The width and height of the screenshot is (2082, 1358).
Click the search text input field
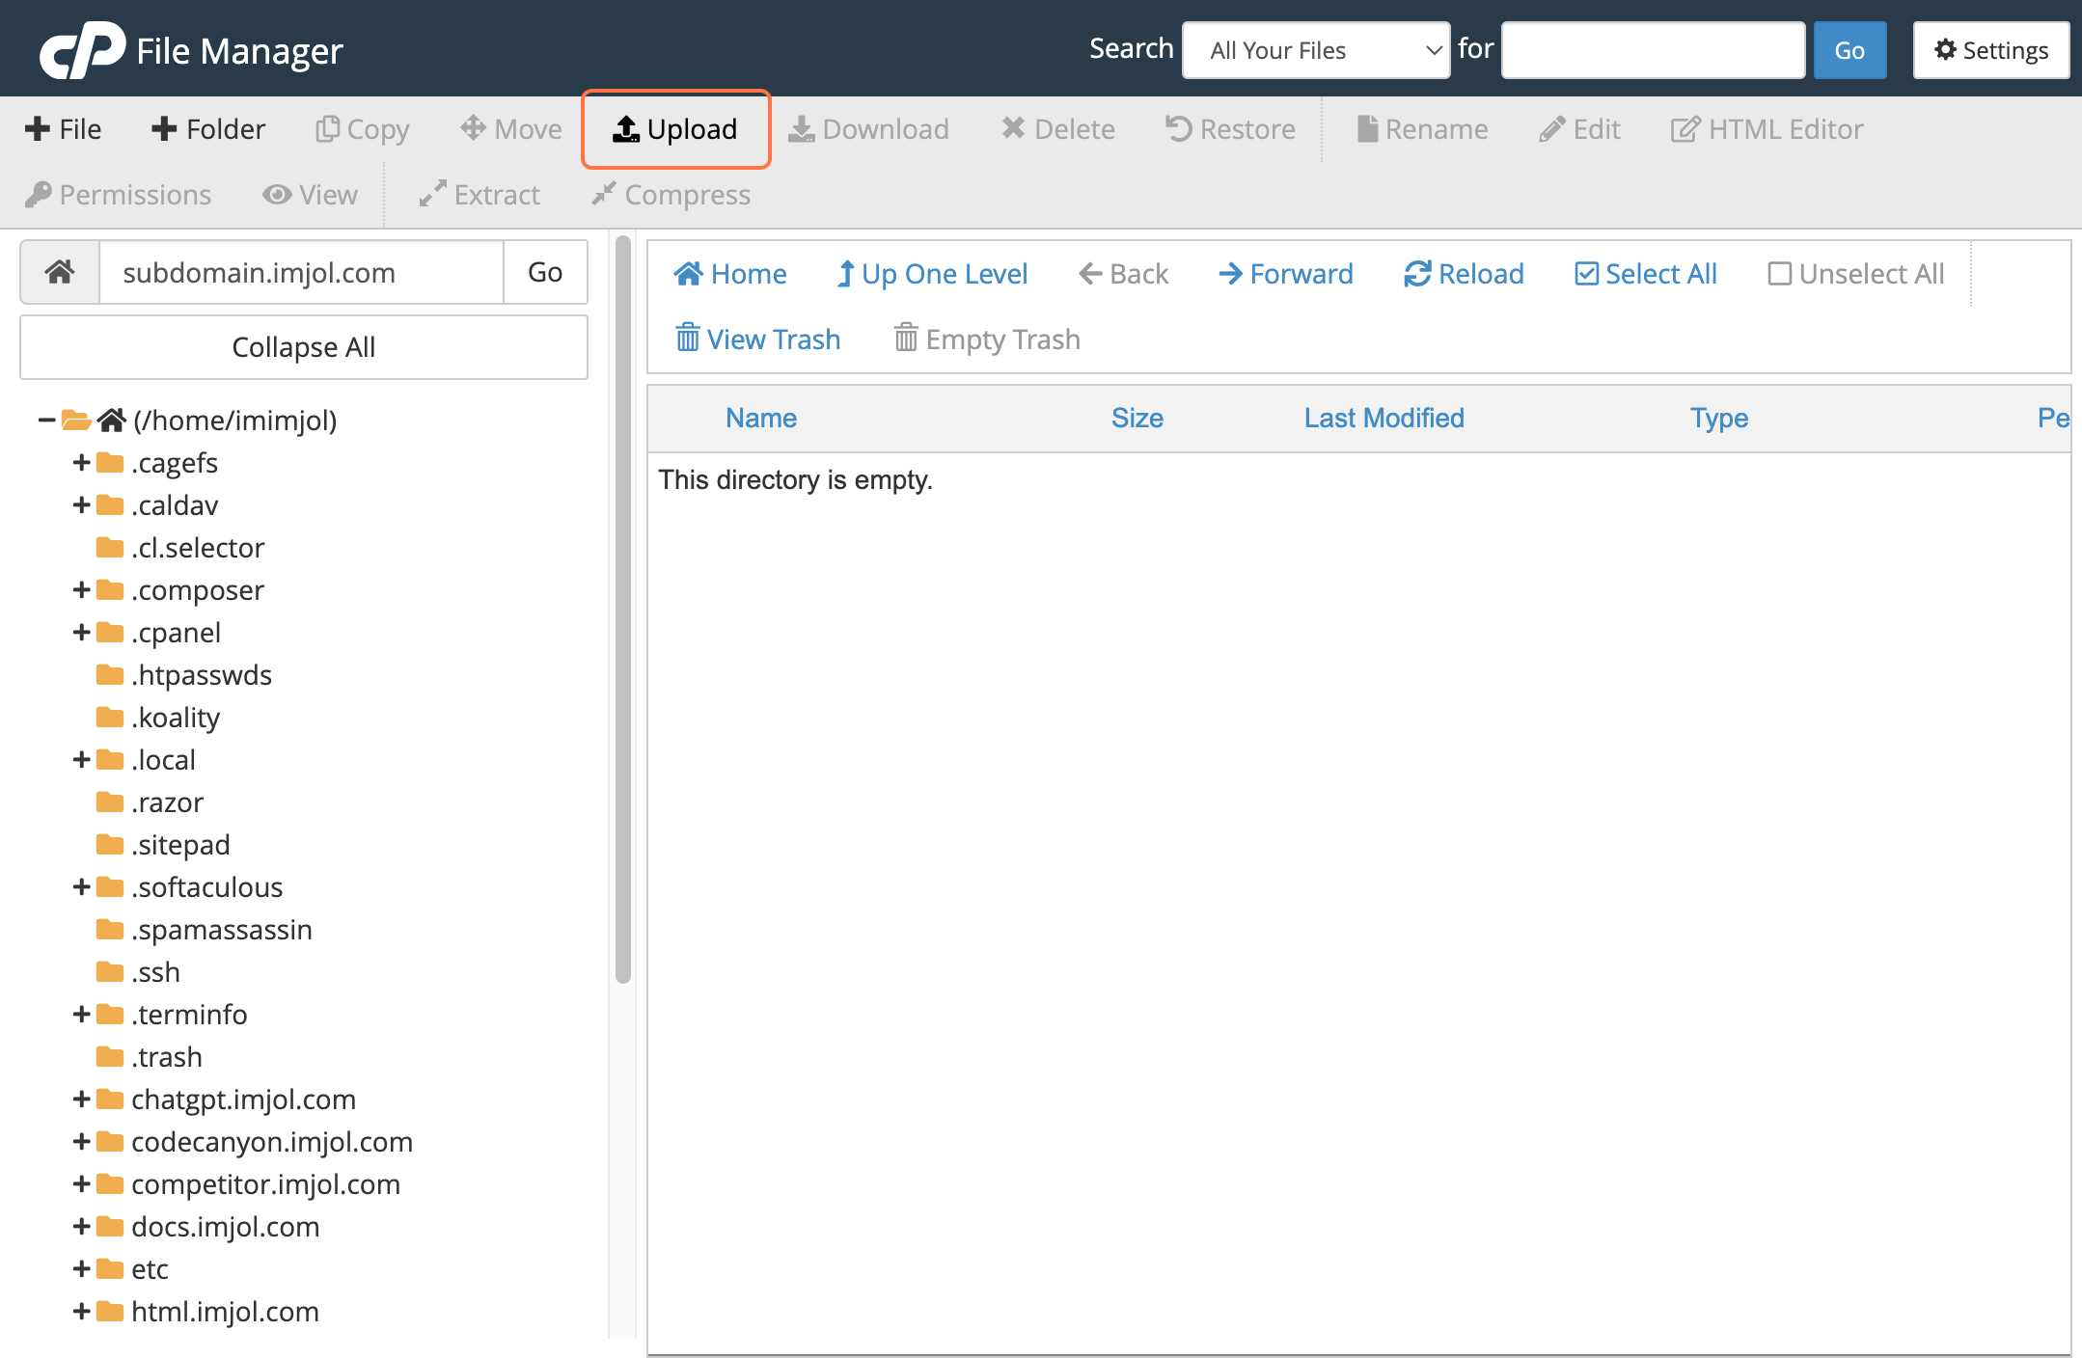[1653, 50]
